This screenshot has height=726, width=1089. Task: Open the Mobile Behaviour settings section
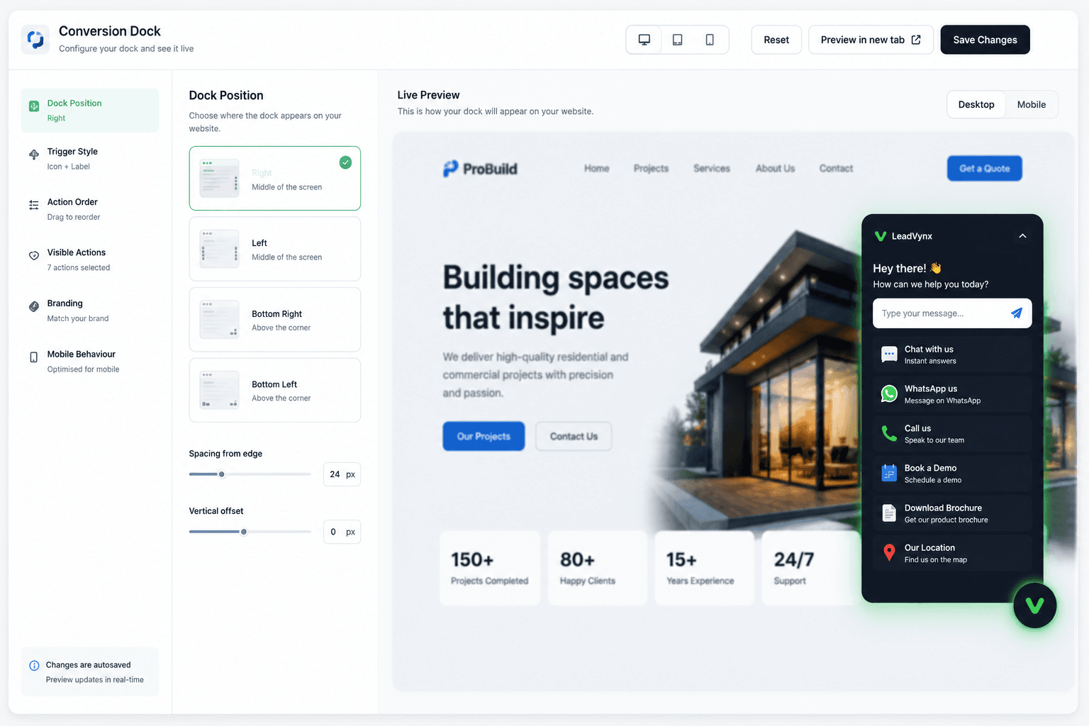[90, 362]
